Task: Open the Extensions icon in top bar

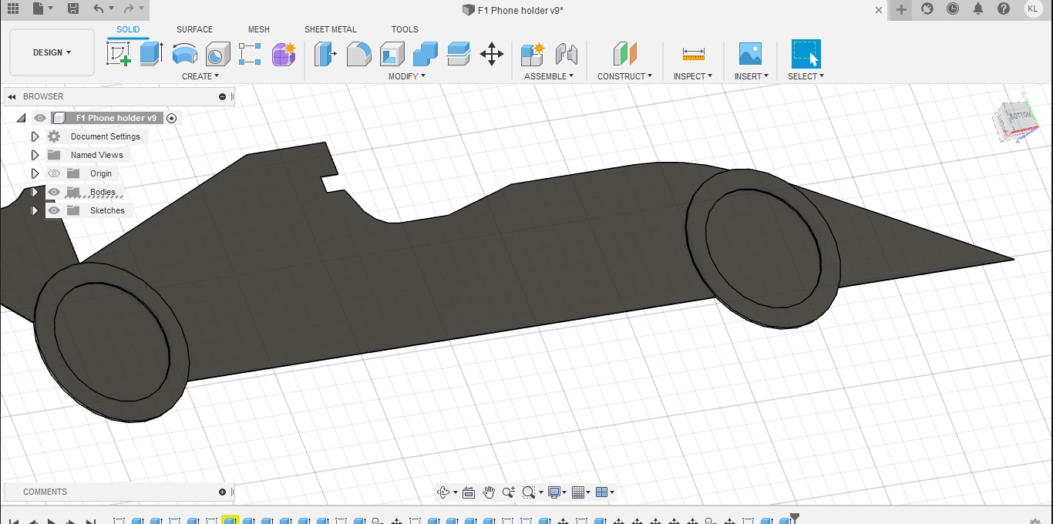Action: pos(927,9)
